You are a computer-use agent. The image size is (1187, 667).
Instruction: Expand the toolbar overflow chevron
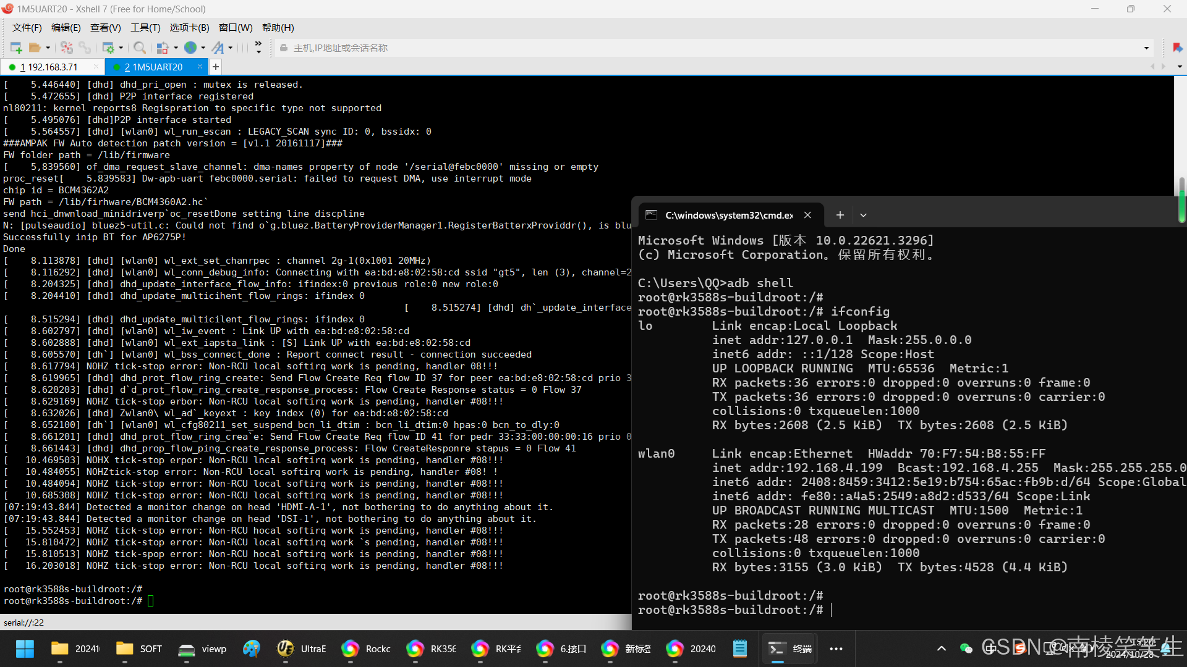coord(258,48)
